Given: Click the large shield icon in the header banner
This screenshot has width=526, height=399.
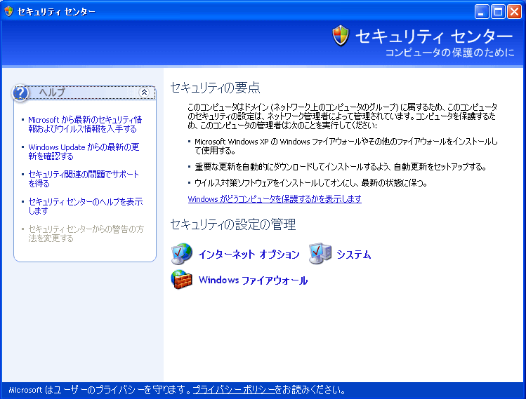Looking at the screenshot, I should (x=341, y=36).
